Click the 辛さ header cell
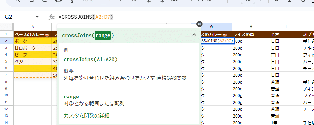The width and height of the screenshot is (314, 125). tap(286, 35)
